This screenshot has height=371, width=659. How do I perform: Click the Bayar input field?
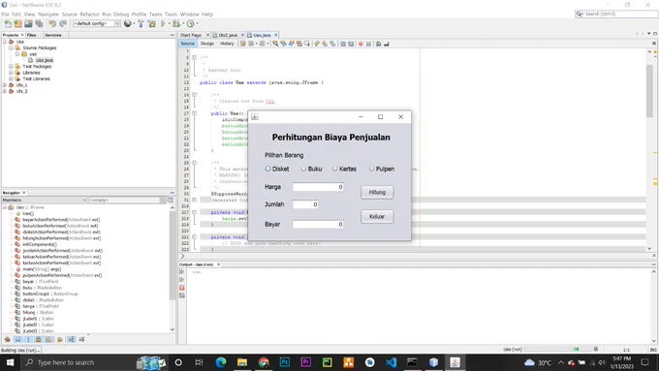(x=318, y=225)
